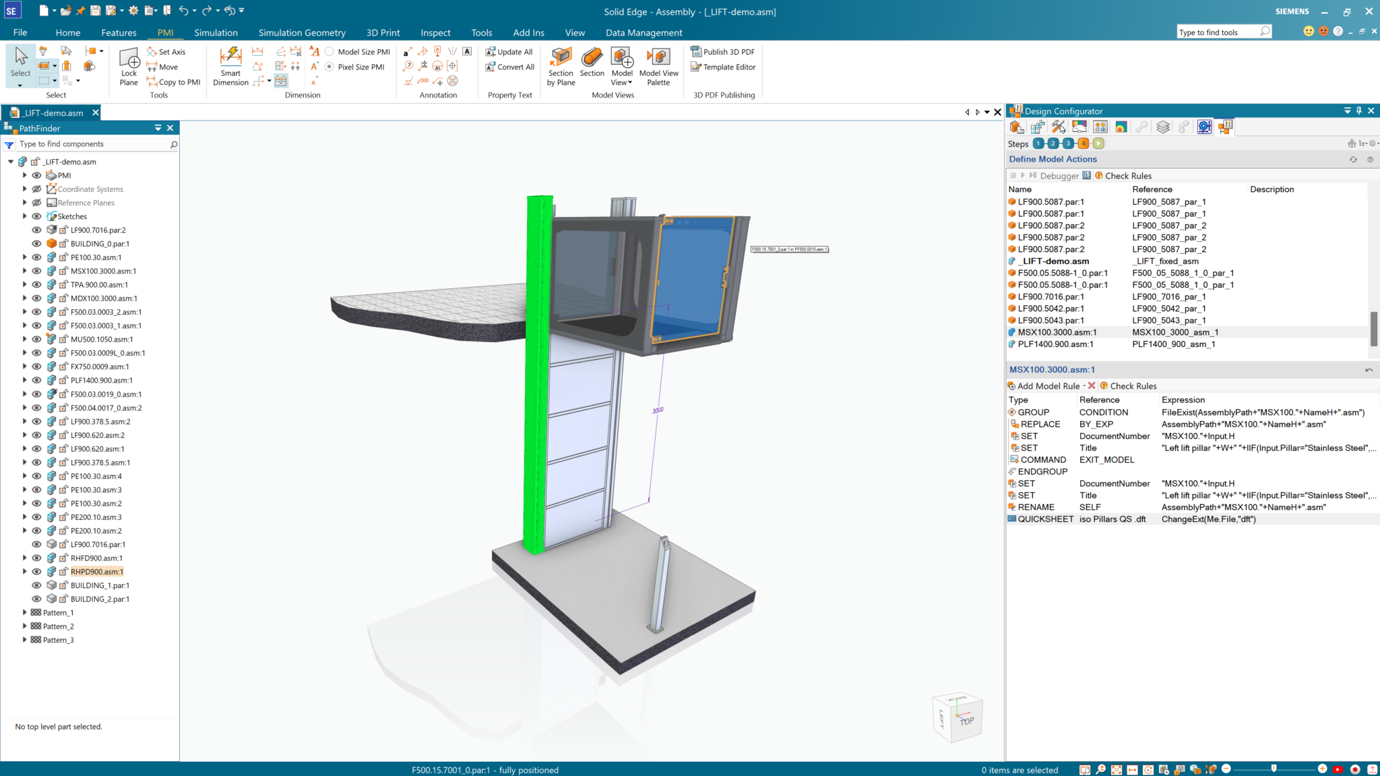Click the PathFinder filter funnel icon

[x=9, y=144]
